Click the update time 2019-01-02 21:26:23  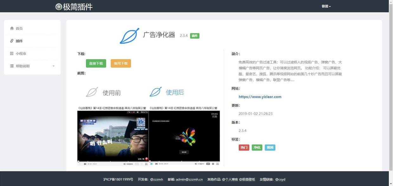(x=255, y=113)
